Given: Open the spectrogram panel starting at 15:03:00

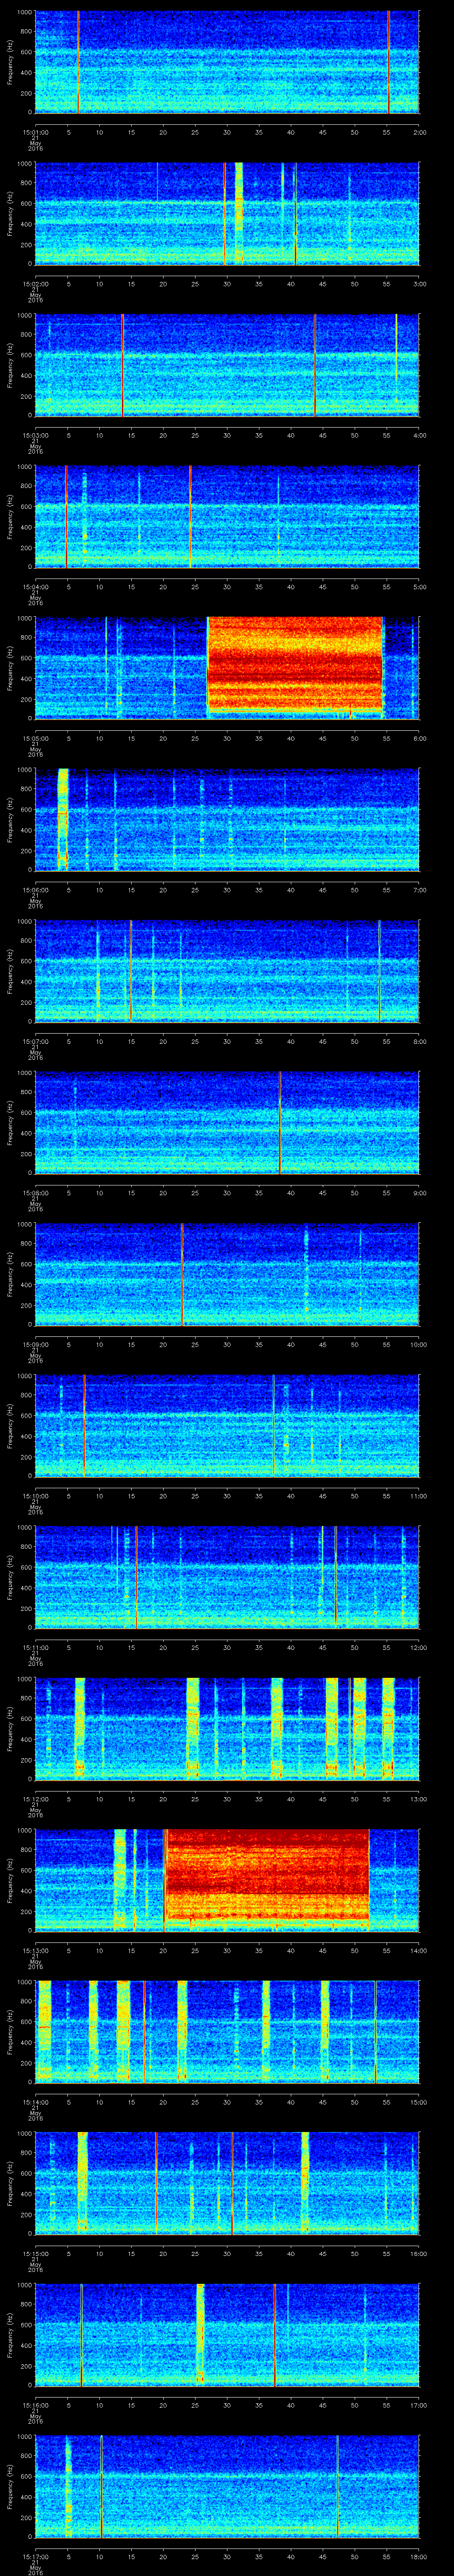Looking at the screenshot, I should (x=227, y=365).
